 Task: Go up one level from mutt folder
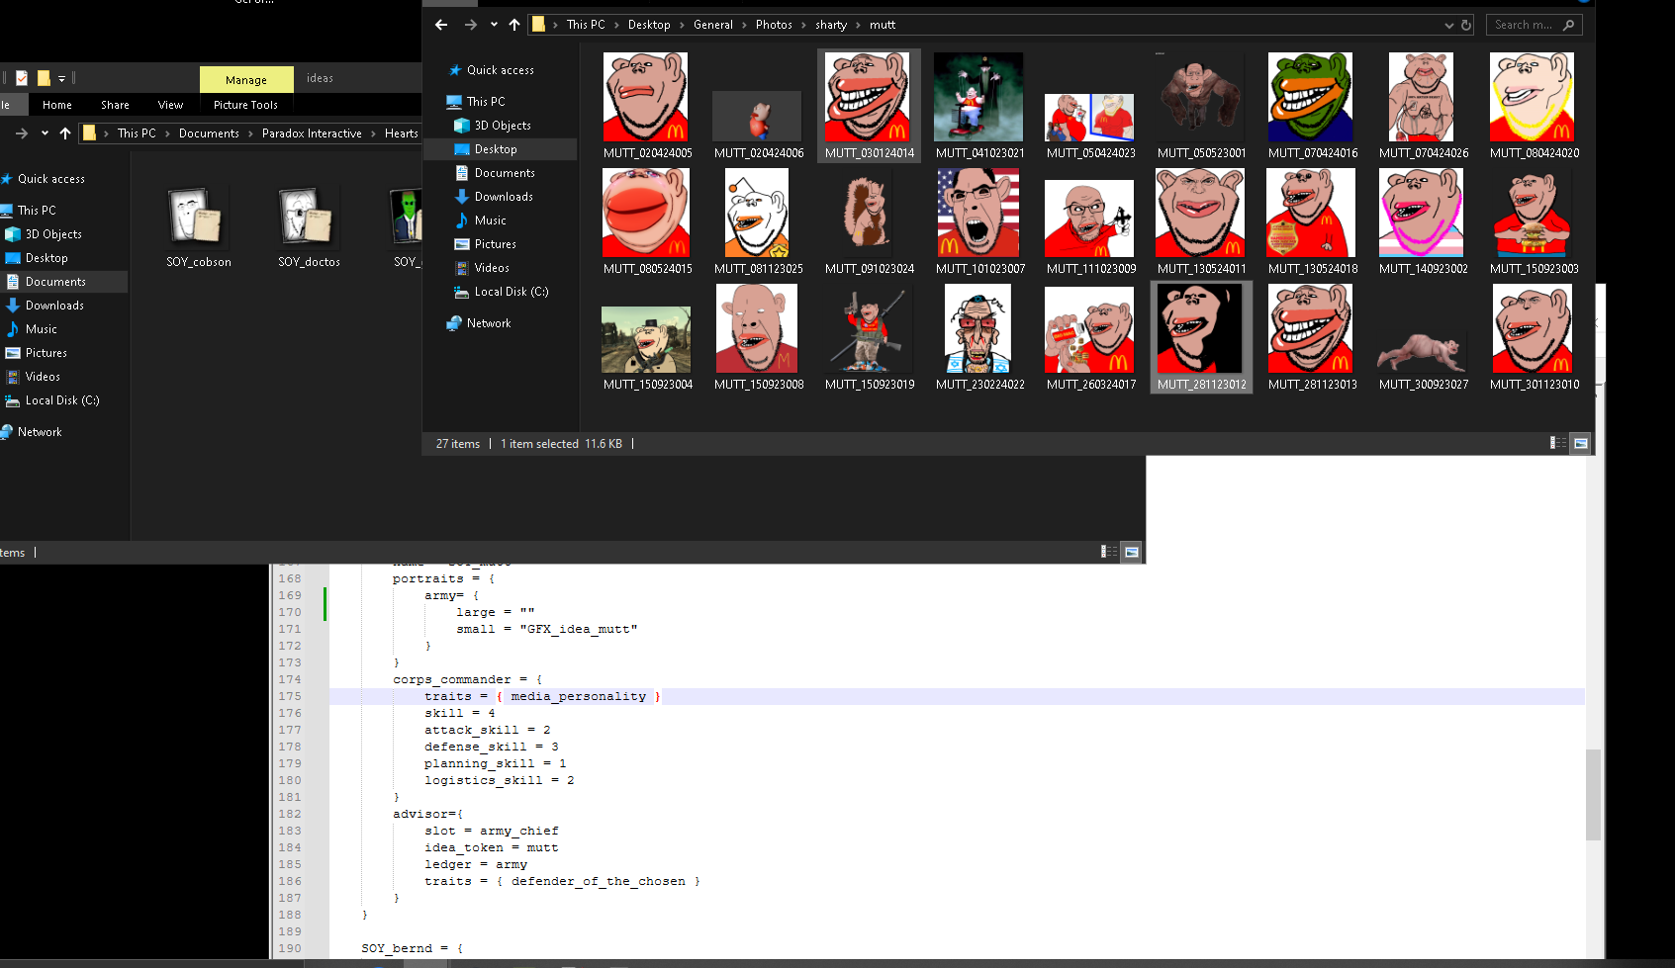(x=514, y=25)
